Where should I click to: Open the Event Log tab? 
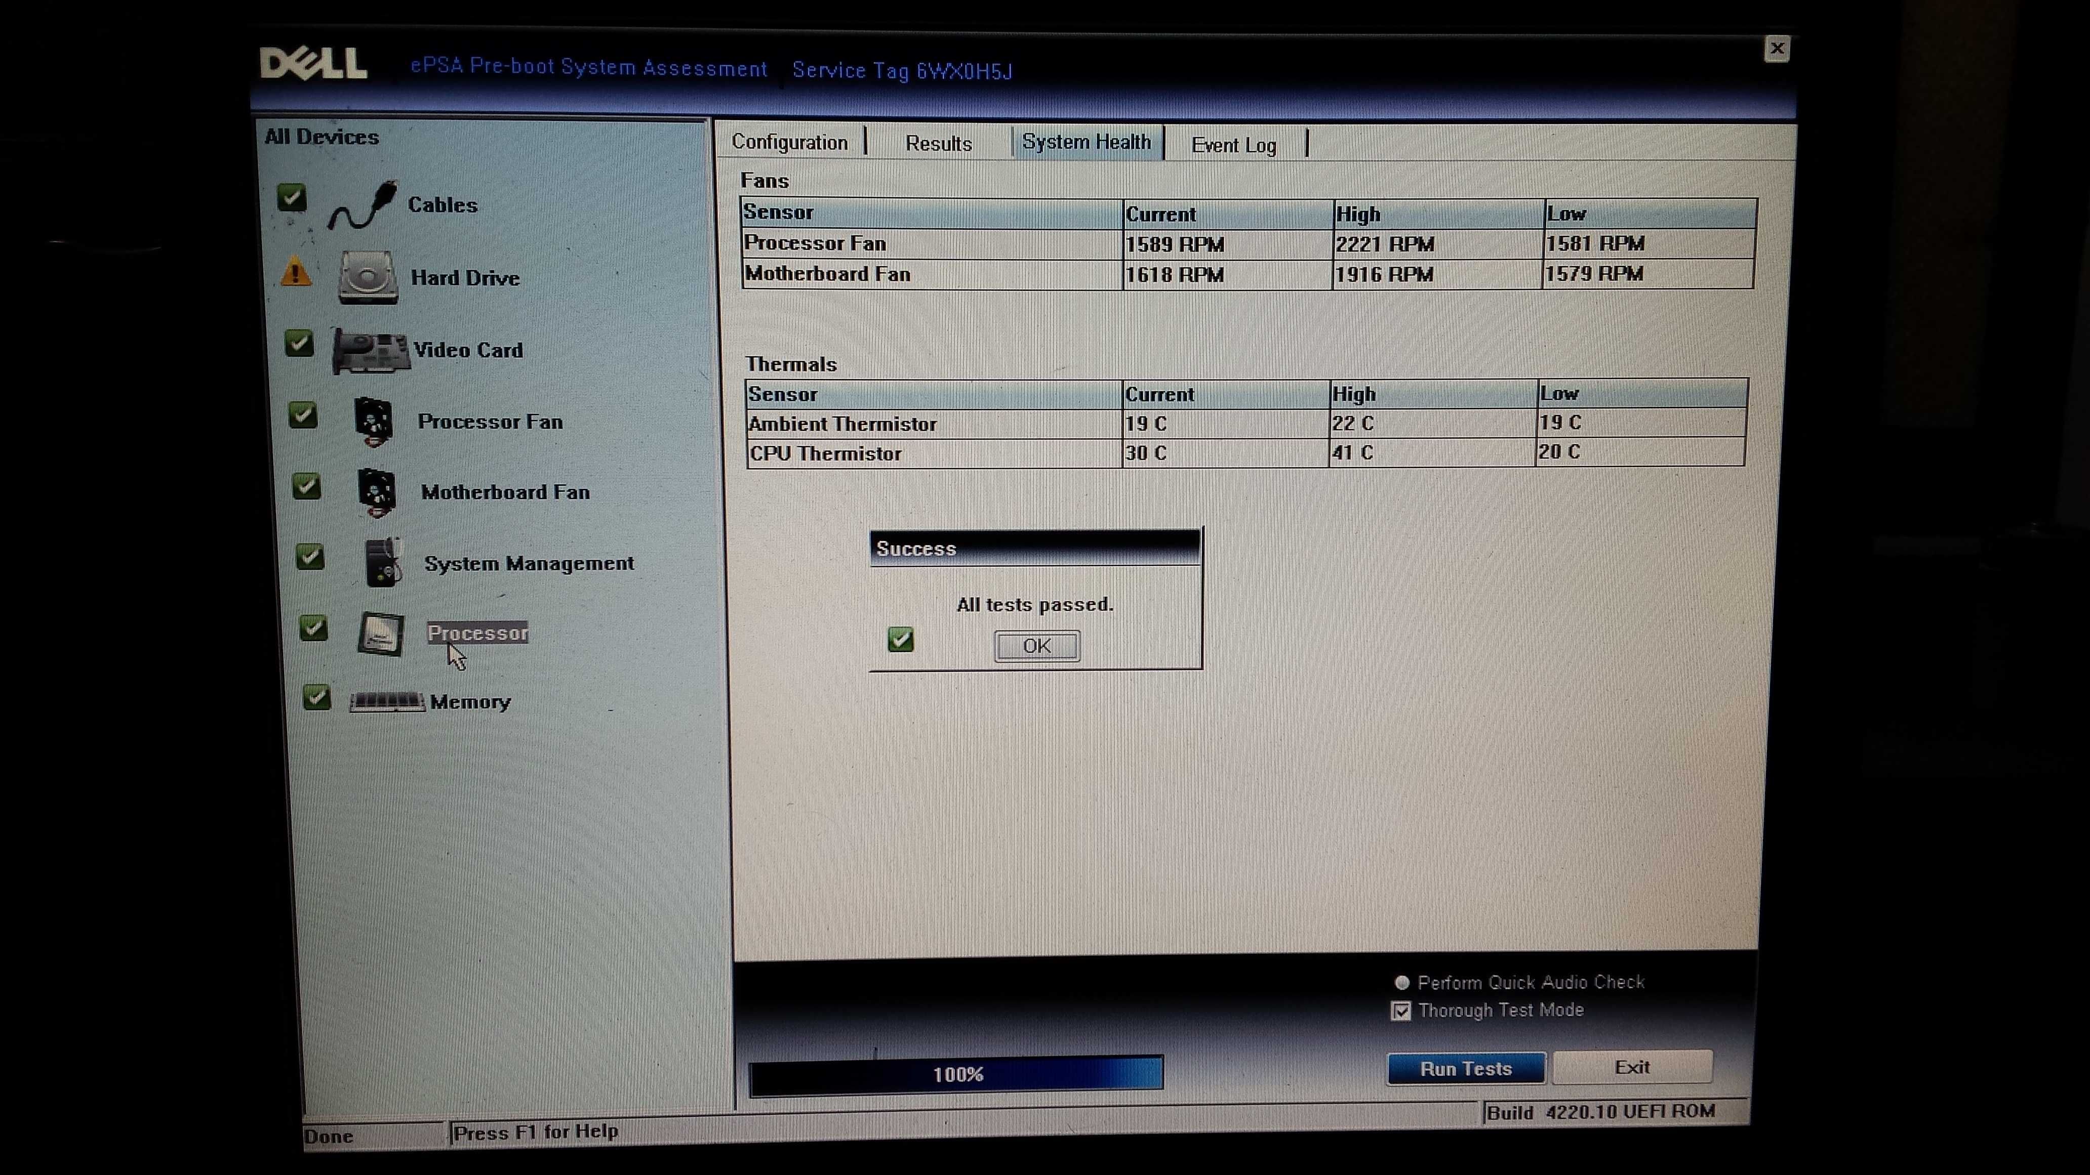(1234, 145)
